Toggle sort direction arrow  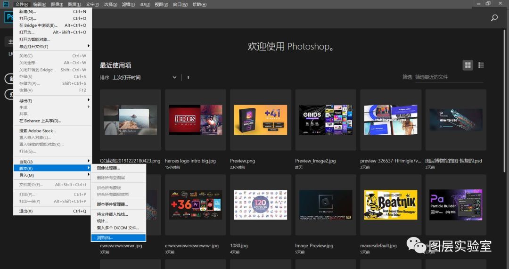click(188, 78)
